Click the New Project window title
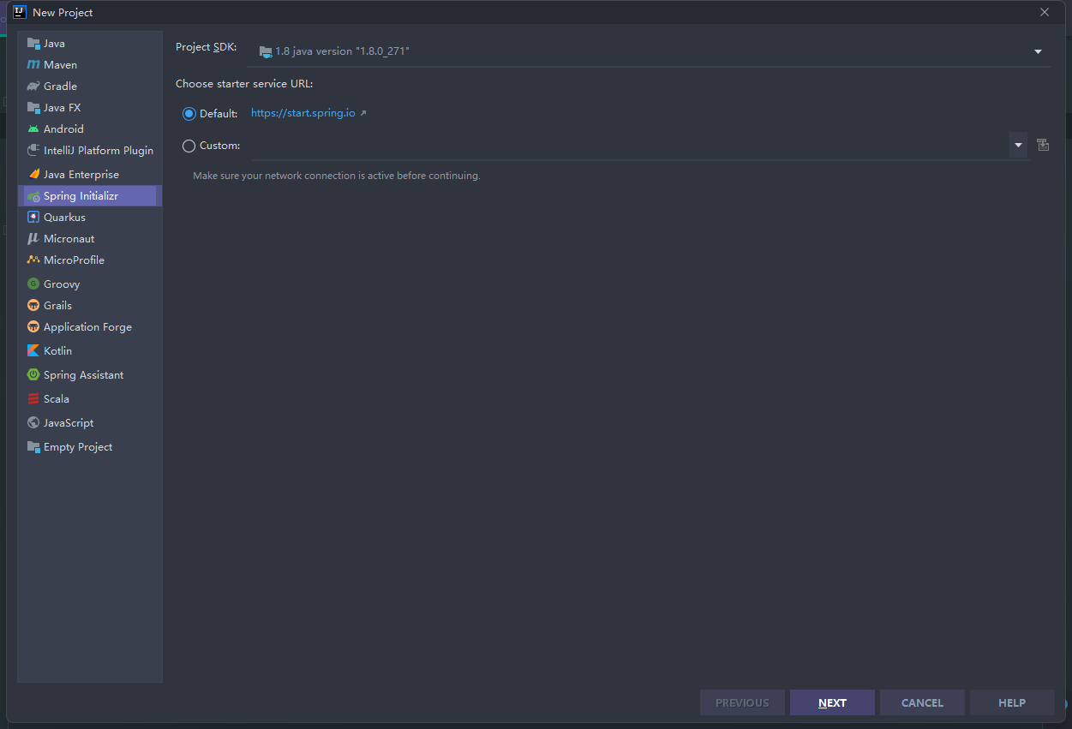This screenshot has width=1072, height=729. 63,13
